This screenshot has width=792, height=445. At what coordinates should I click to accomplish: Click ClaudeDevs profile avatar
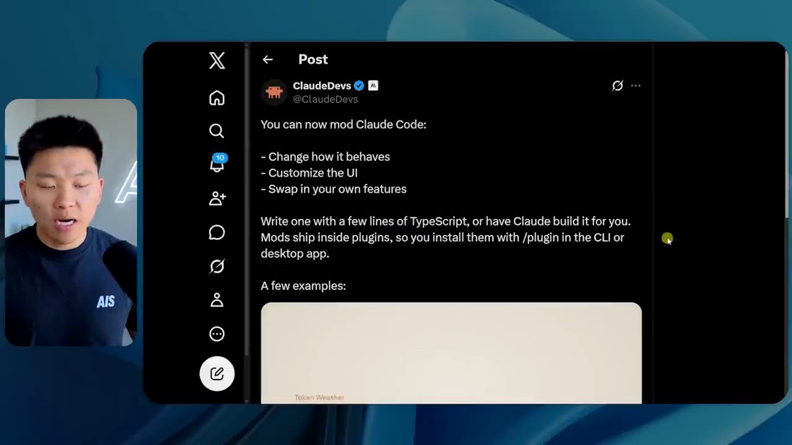pyautogui.click(x=274, y=92)
